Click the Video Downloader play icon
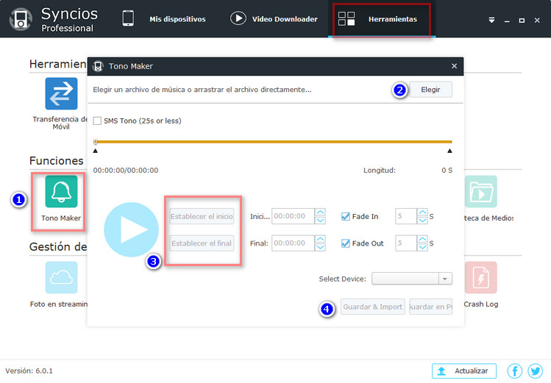 click(x=238, y=18)
